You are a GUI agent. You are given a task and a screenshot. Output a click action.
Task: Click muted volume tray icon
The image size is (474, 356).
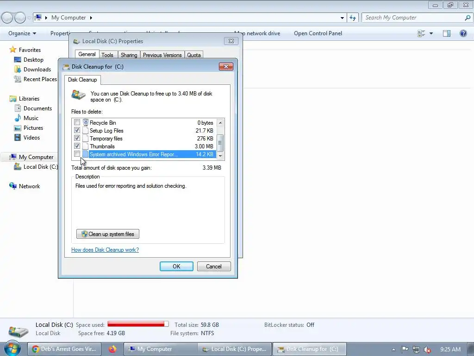(x=427, y=350)
